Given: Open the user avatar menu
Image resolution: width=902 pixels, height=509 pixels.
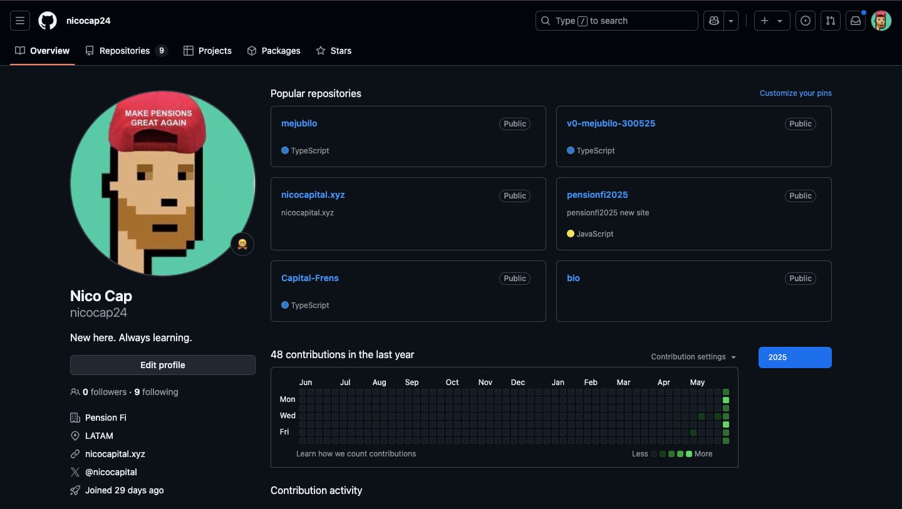Looking at the screenshot, I should [x=881, y=21].
